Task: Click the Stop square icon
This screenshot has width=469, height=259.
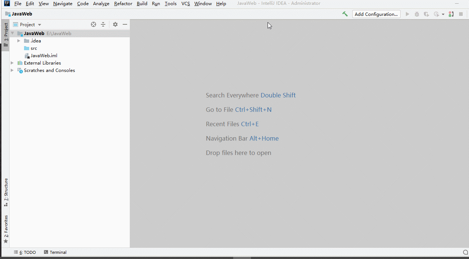Action: point(461,14)
